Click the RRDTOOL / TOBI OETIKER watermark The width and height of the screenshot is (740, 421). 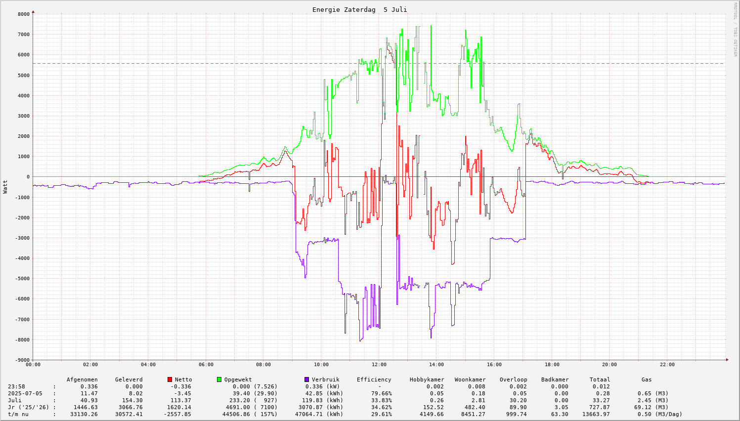click(x=735, y=29)
